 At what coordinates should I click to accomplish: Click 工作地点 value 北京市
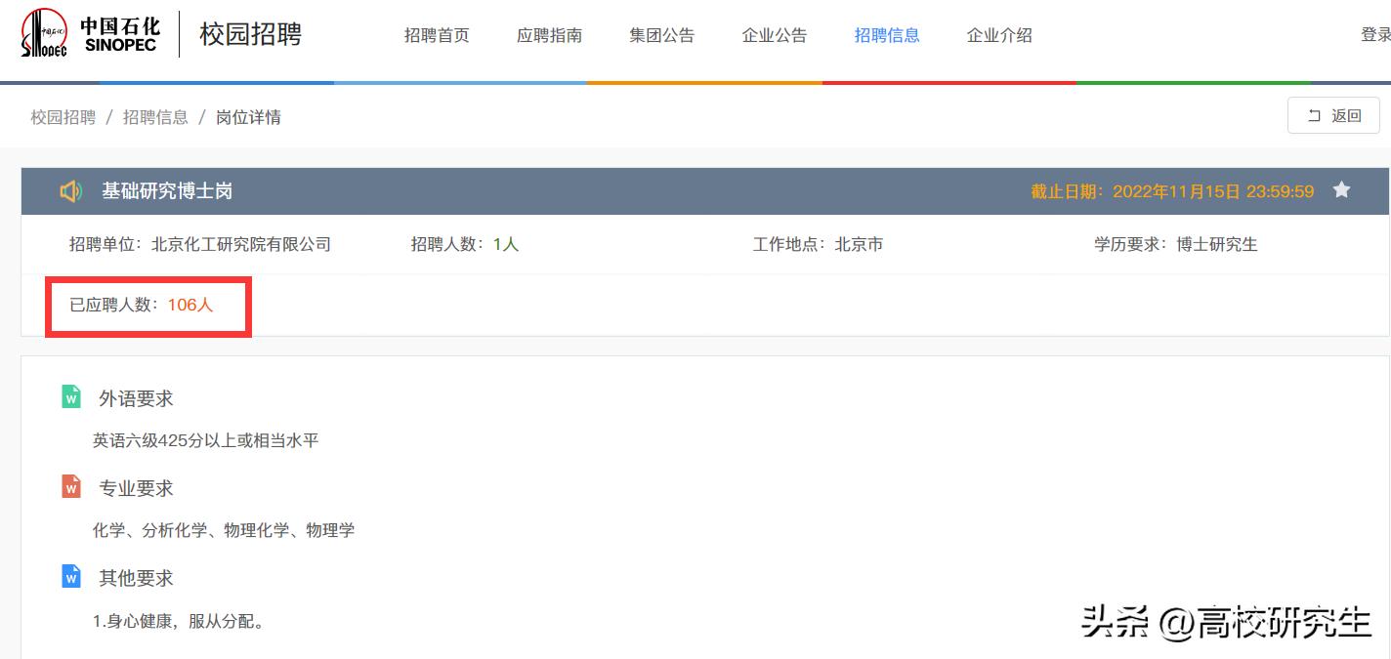click(x=859, y=244)
